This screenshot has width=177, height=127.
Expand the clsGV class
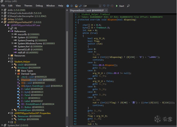[12, 65]
